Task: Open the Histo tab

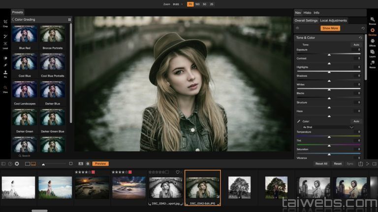Action: point(307,12)
